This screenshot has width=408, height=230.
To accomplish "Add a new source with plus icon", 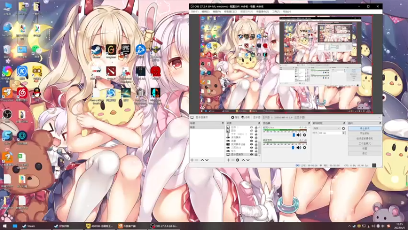I will click(x=228, y=160).
